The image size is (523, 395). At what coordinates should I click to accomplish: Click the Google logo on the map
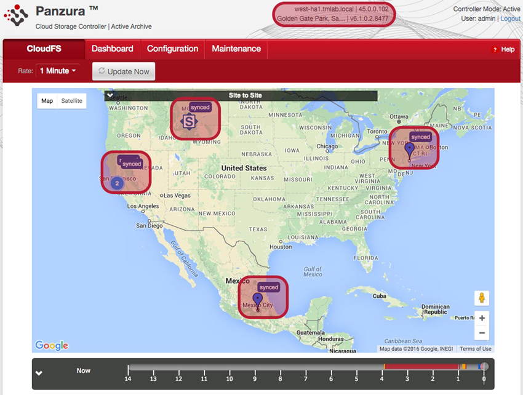click(52, 345)
